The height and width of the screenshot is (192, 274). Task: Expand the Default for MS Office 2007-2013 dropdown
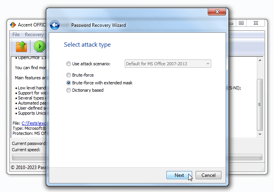168,64
